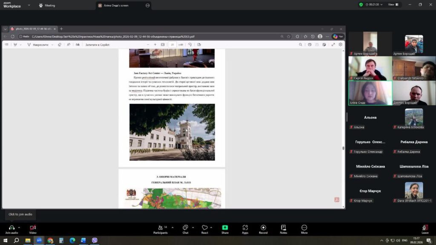Start recording with Record button

coord(263,228)
